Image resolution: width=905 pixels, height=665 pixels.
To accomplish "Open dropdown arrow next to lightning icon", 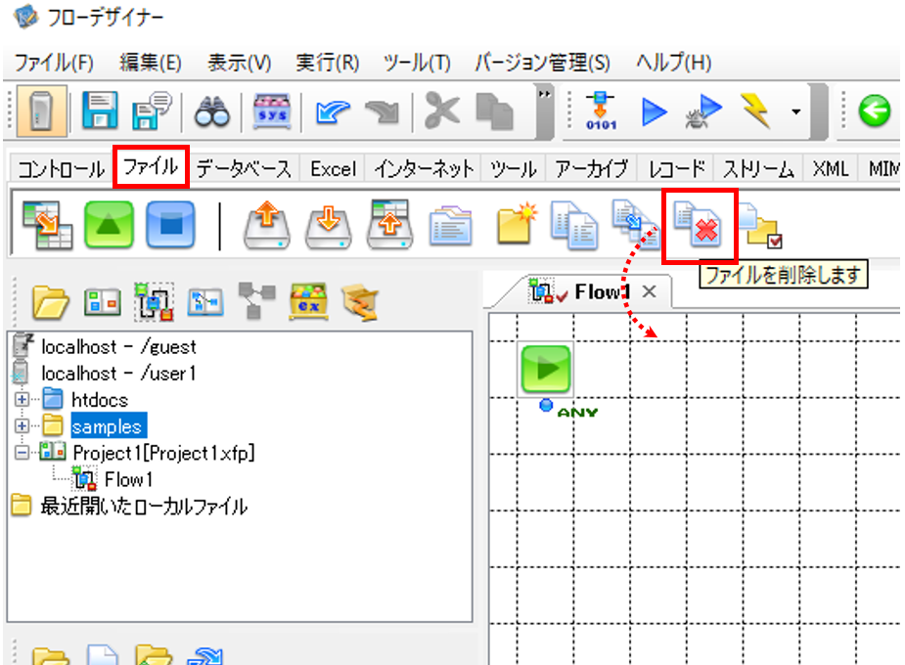I will pyautogui.click(x=796, y=111).
